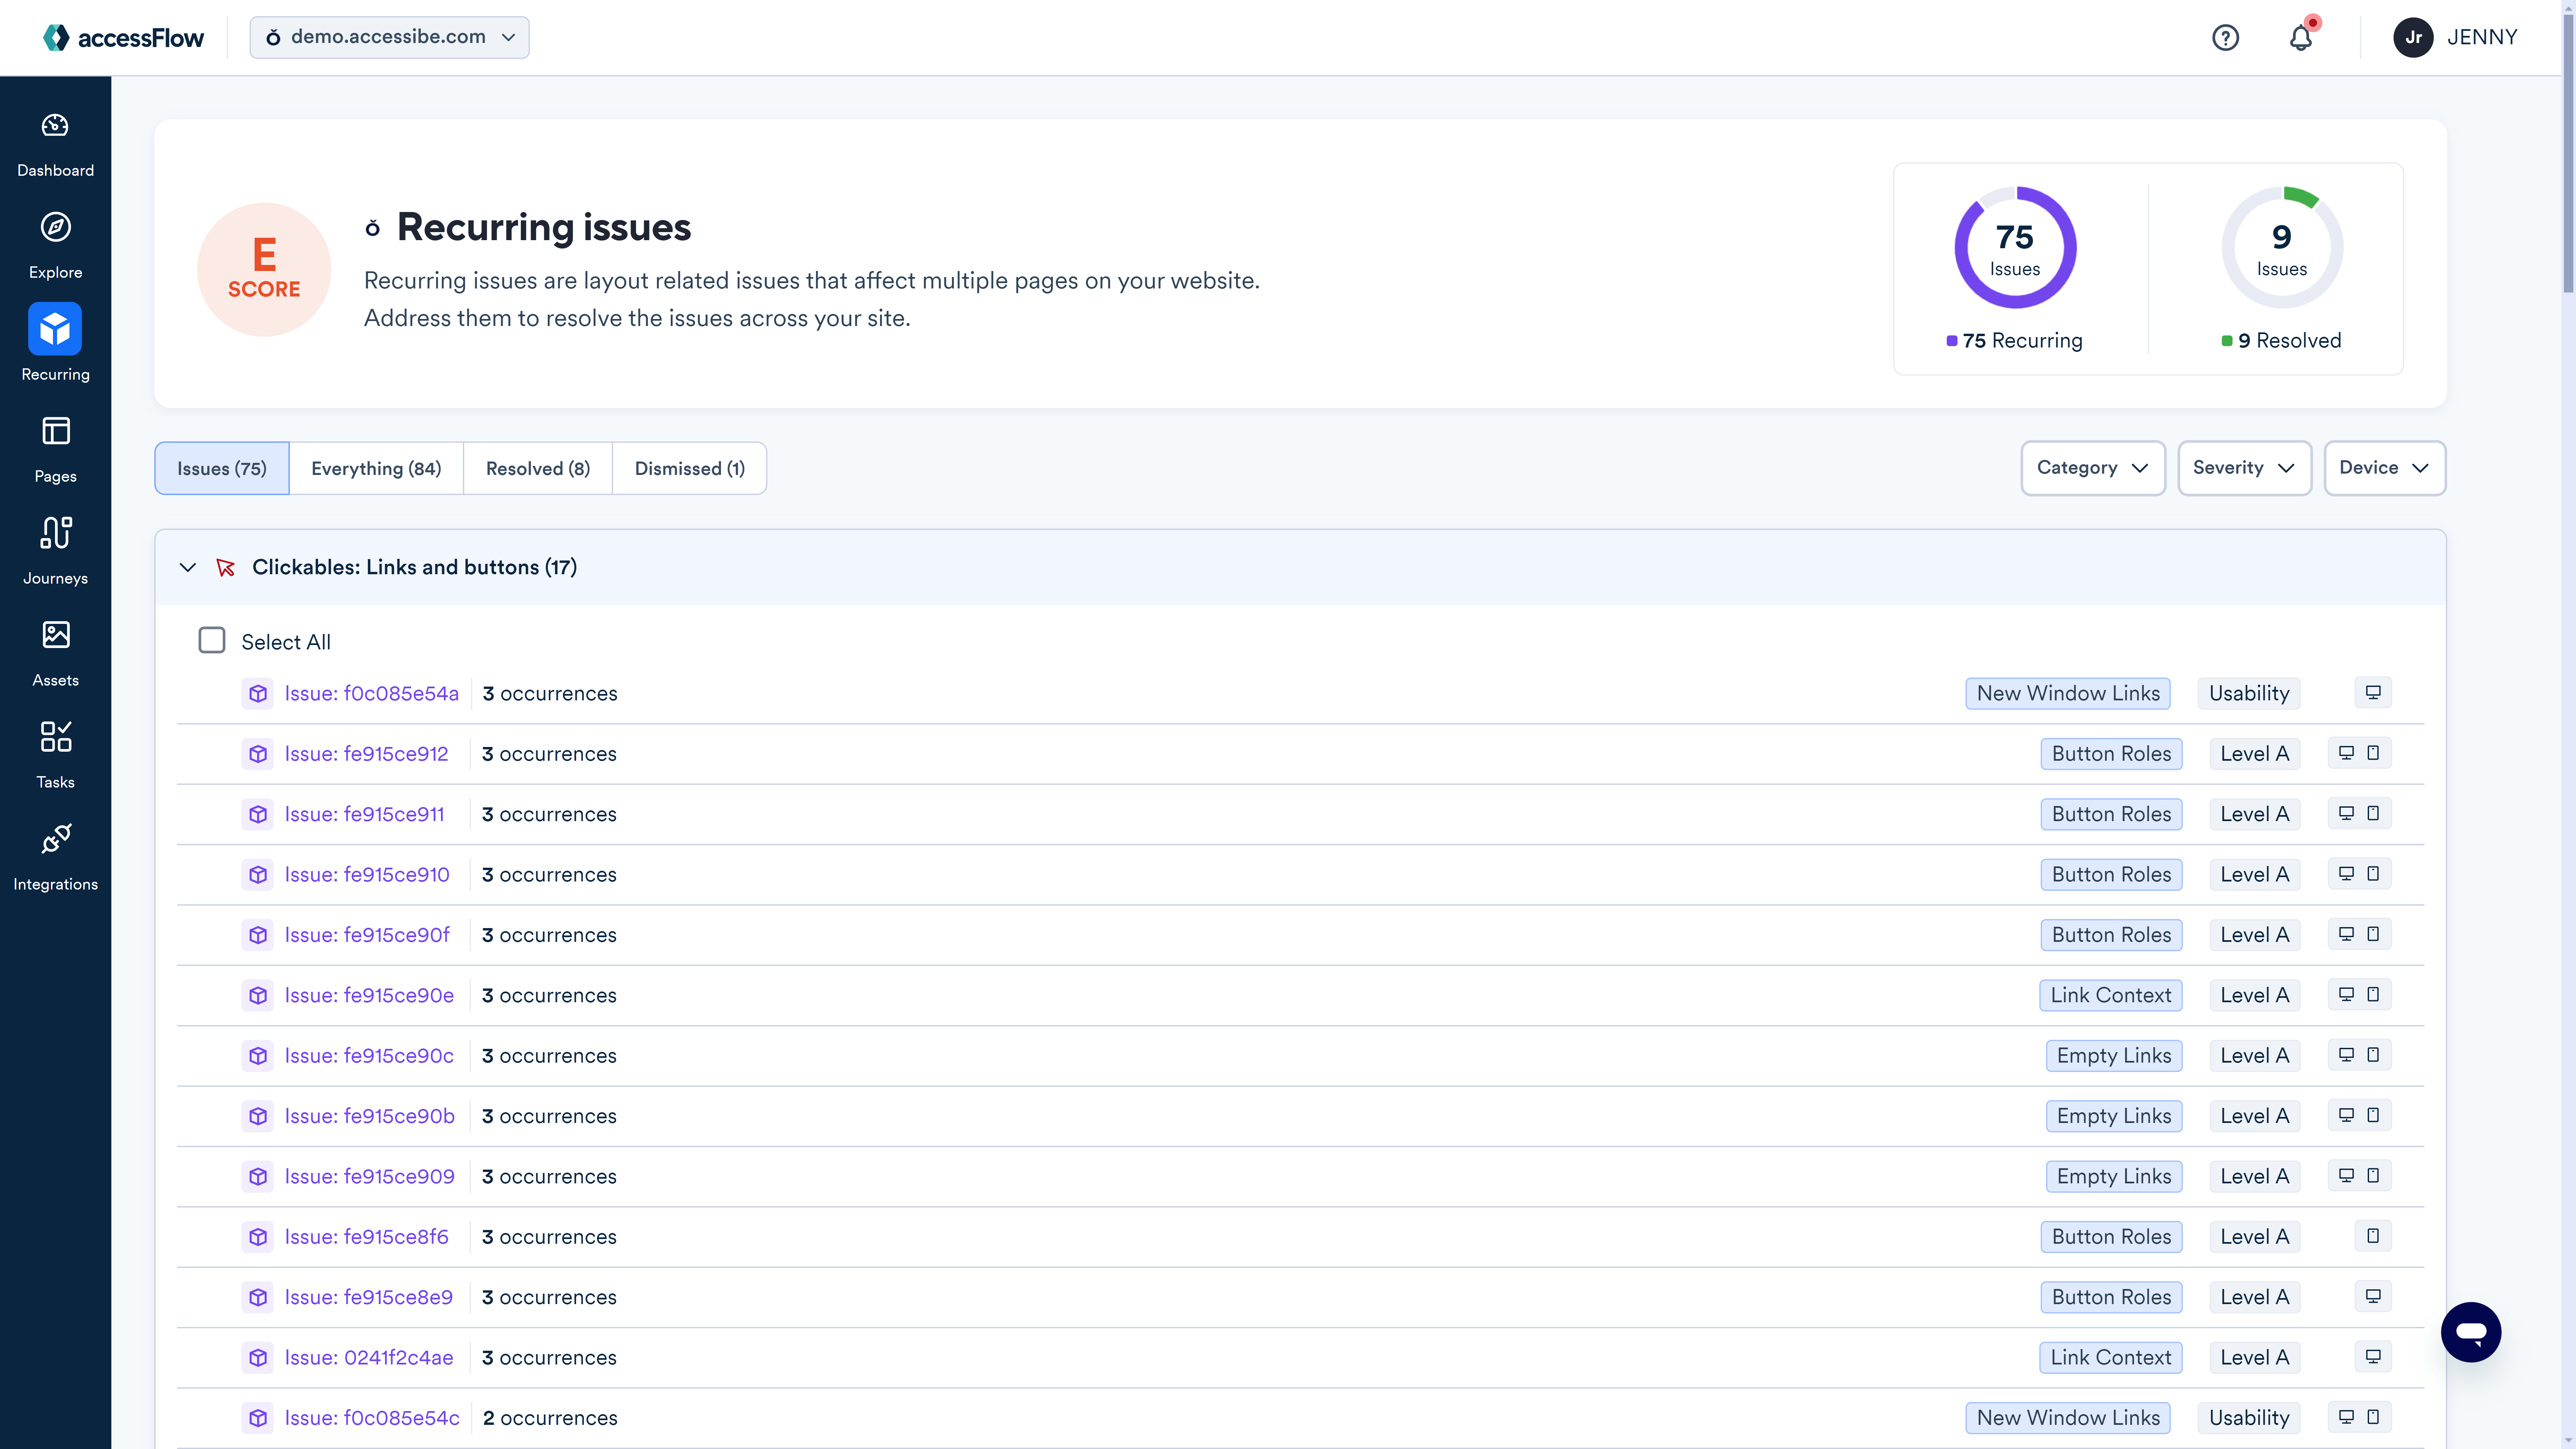This screenshot has height=1449, width=2576.
Task: Open Device filter dropdown
Action: click(2385, 467)
